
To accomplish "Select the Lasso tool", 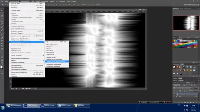I will [x=2, y=16].
